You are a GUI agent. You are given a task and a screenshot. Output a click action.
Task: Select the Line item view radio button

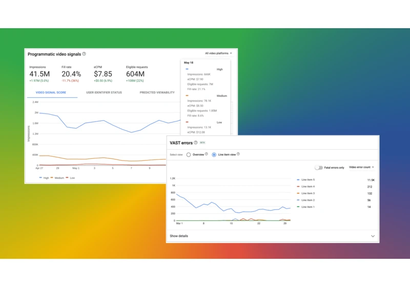[214, 155]
